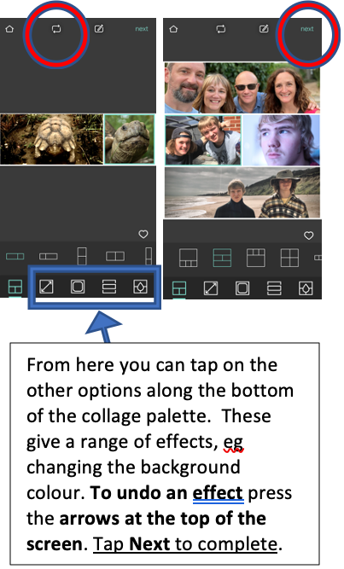Screen dimensions: 344x569
Task: Select the resize arrow tool in left toolbar
Action: 46,287
